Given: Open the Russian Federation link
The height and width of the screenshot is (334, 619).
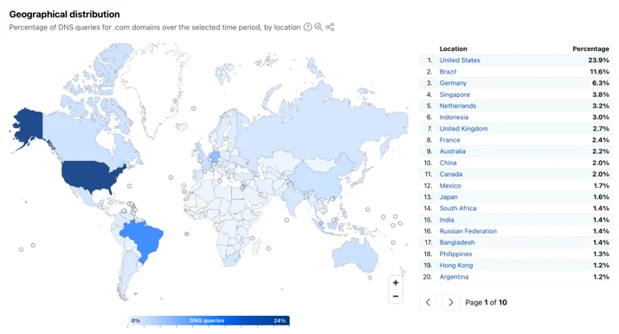Looking at the screenshot, I should (x=468, y=231).
